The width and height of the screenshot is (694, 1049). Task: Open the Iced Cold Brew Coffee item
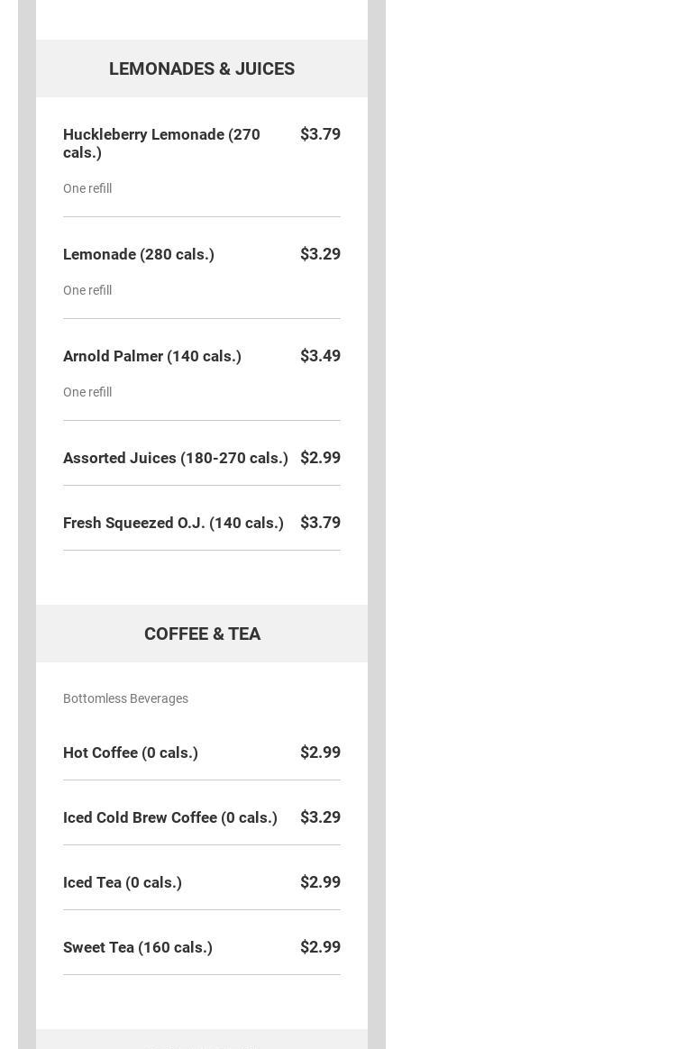point(170,817)
